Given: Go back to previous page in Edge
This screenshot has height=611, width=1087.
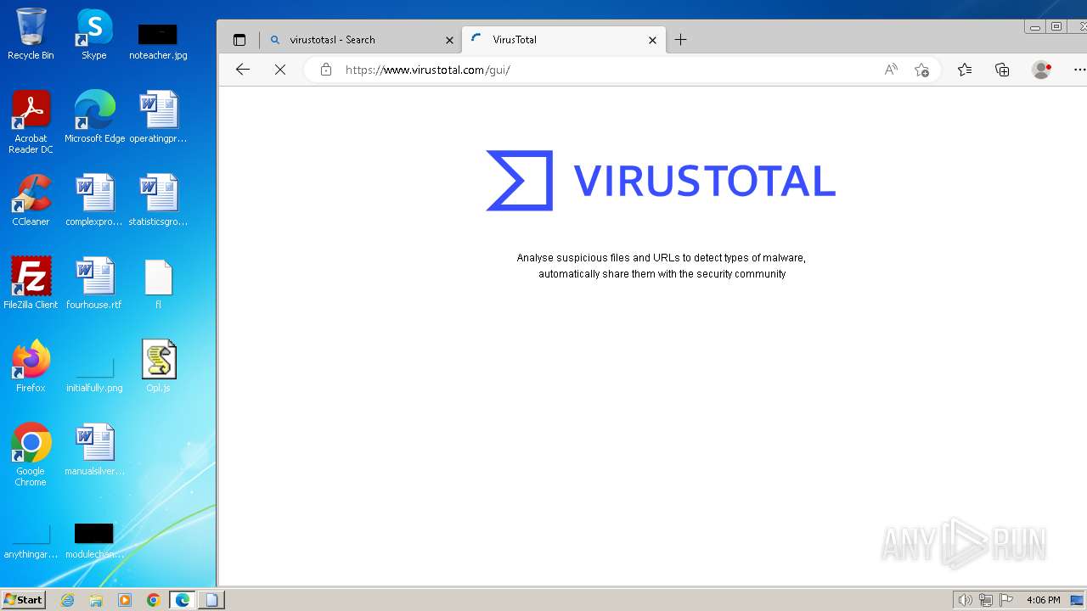Looking at the screenshot, I should tap(243, 70).
